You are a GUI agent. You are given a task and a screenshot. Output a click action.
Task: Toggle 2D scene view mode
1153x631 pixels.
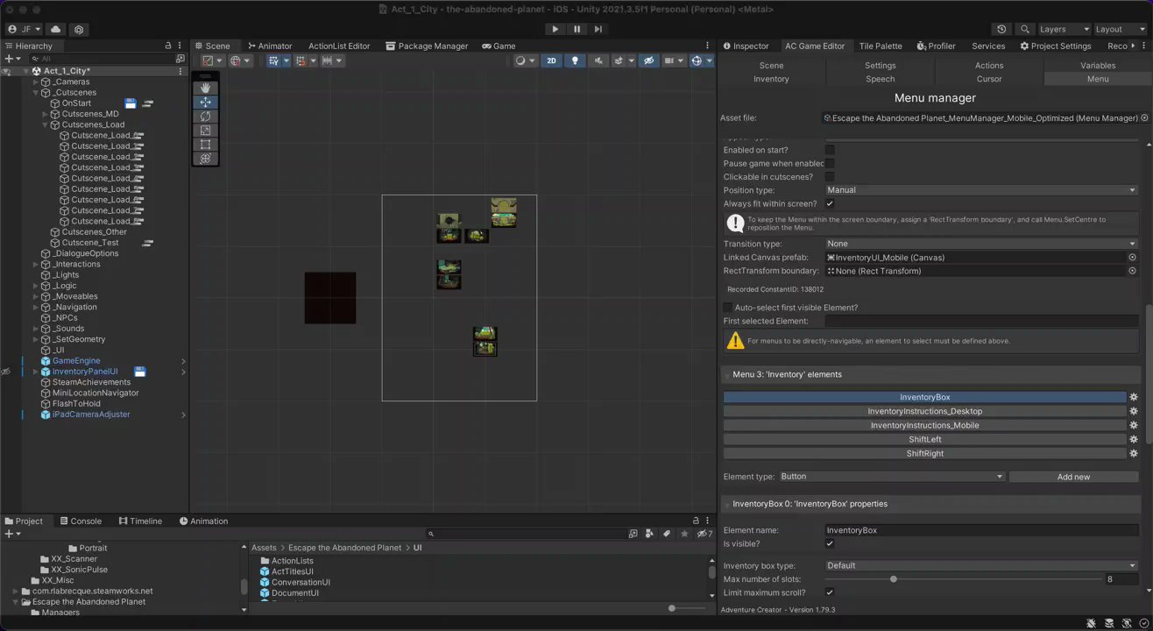tap(551, 60)
